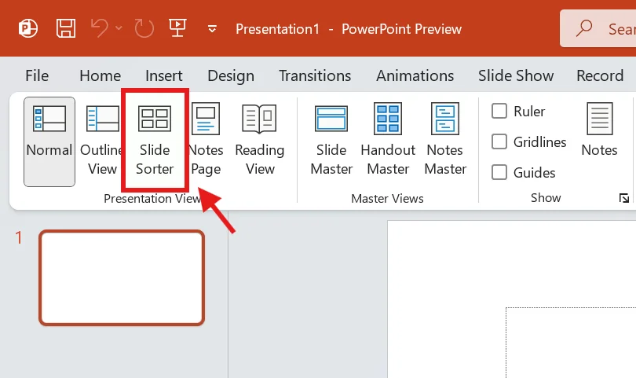Click the Save icon in title bar
Screen dimensions: 636x378
click(x=68, y=29)
